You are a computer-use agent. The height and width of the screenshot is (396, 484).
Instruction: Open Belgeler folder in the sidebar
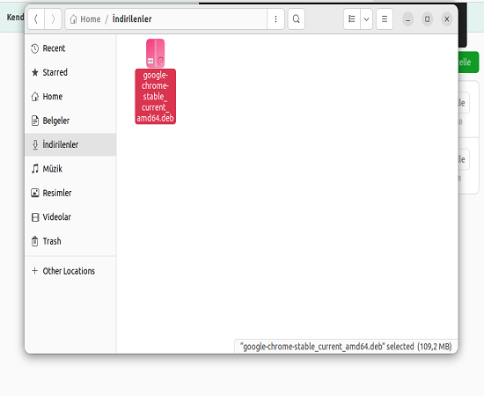click(x=70, y=121)
